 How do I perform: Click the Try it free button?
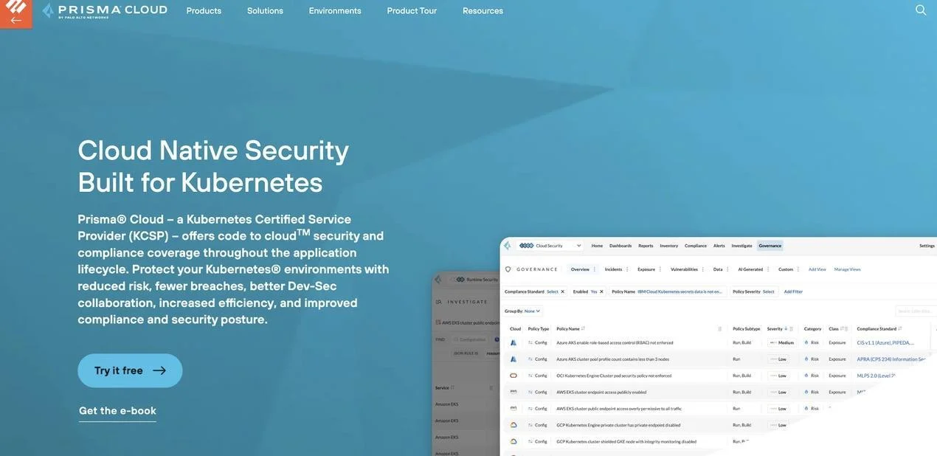[x=130, y=370]
